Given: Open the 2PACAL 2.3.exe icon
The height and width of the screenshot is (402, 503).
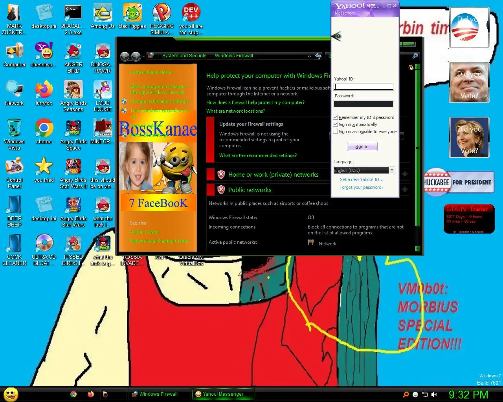Looking at the screenshot, I should click(73, 19).
